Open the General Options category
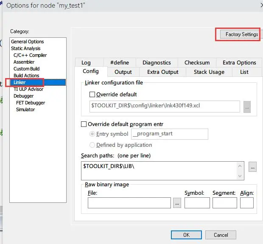The image size is (263, 244). (27, 42)
